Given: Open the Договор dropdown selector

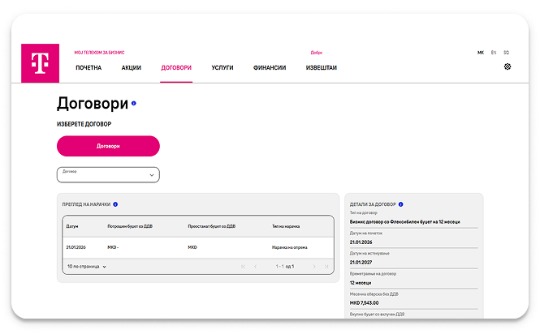Looking at the screenshot, I should coord(108,175).
